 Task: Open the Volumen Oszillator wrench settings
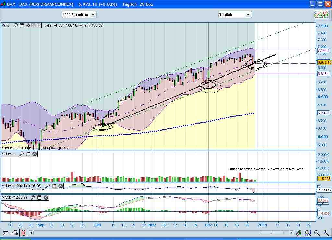[x=47, y=186]
